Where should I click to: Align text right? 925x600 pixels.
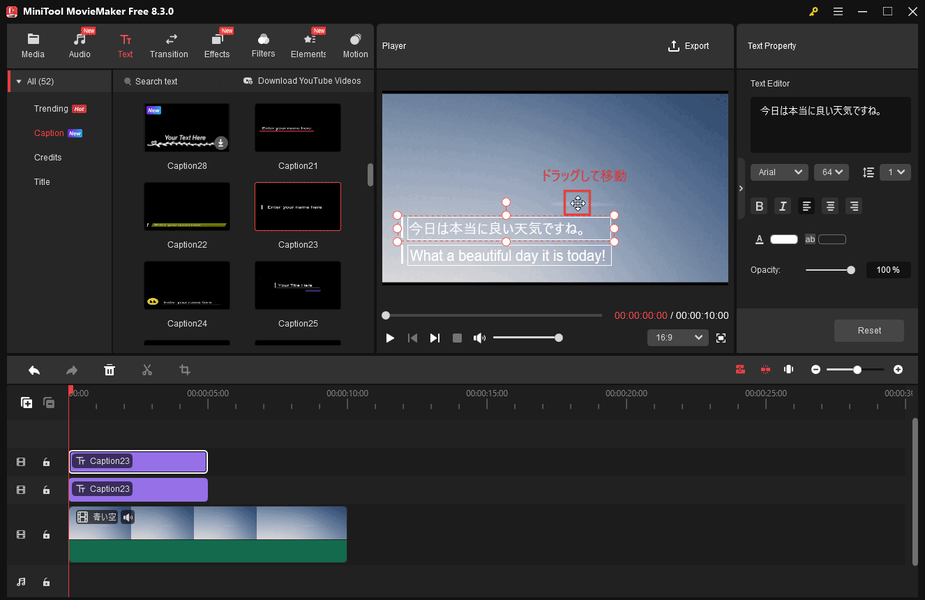click(853, 206)
